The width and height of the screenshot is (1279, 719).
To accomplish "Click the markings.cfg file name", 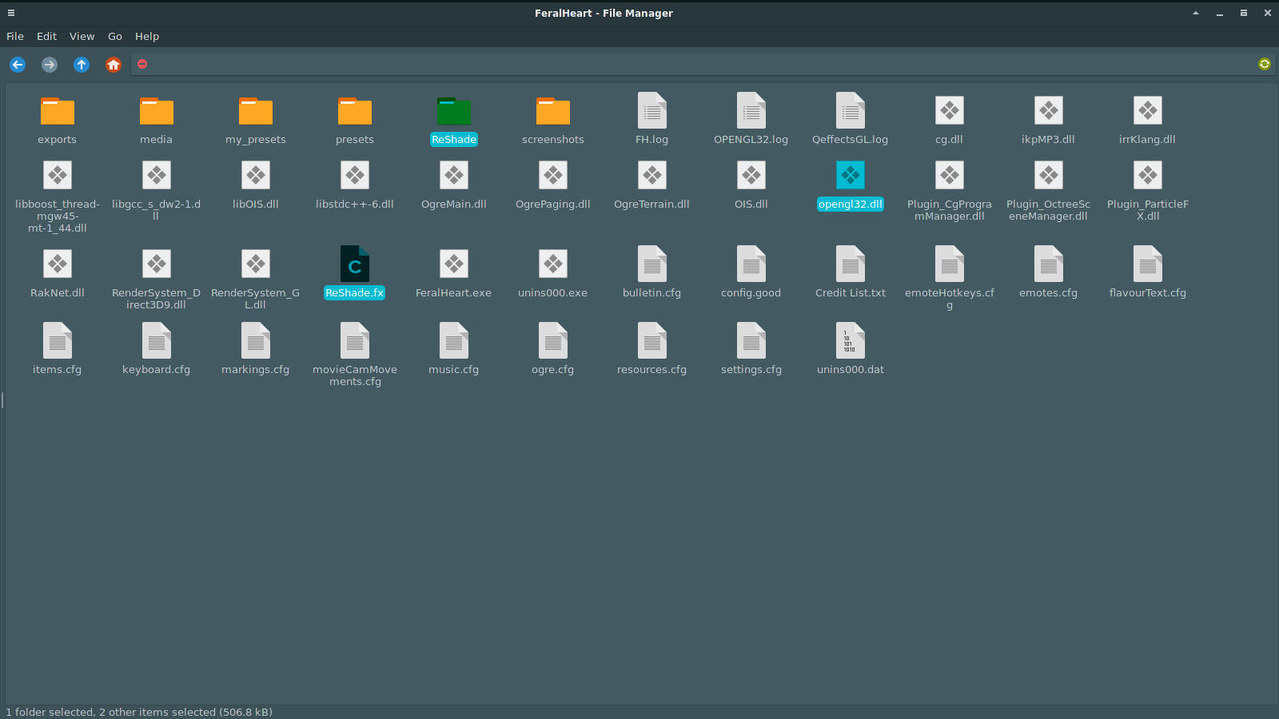I will (x=256, y=369).
